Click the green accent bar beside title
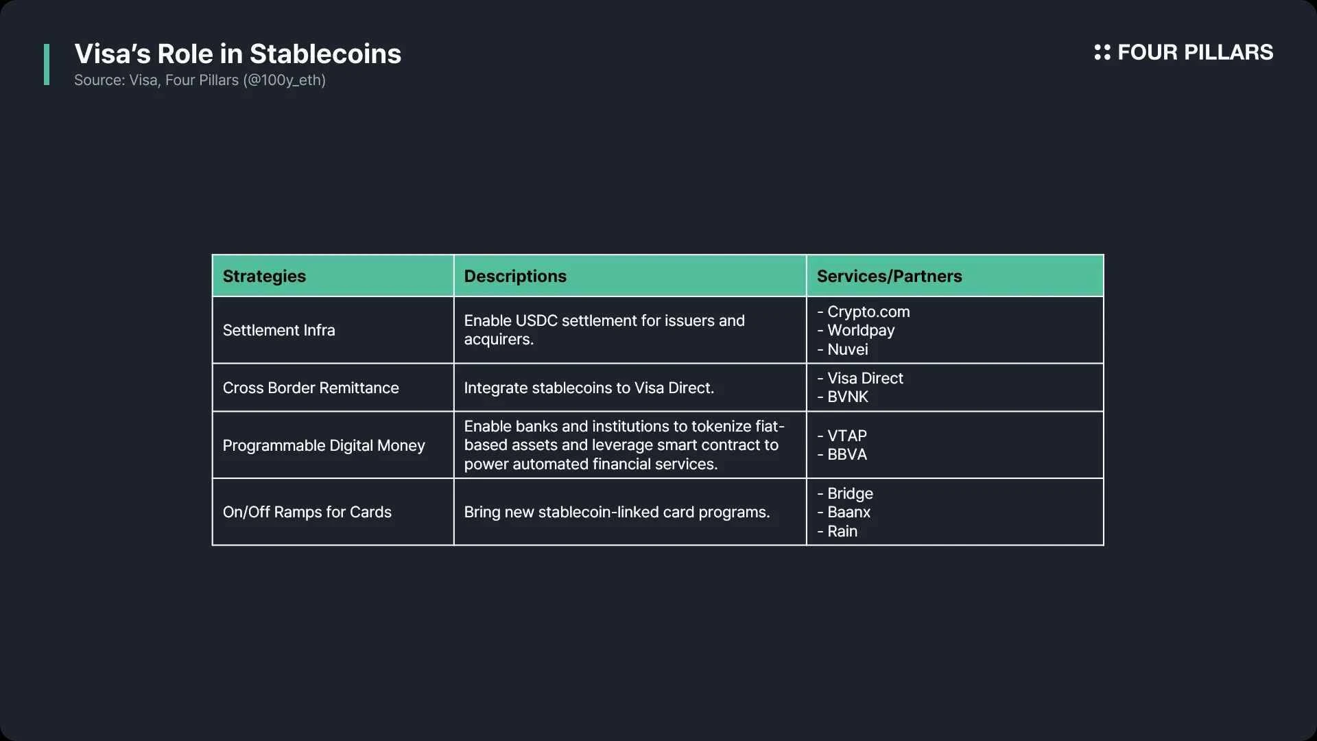 point(47,64)
